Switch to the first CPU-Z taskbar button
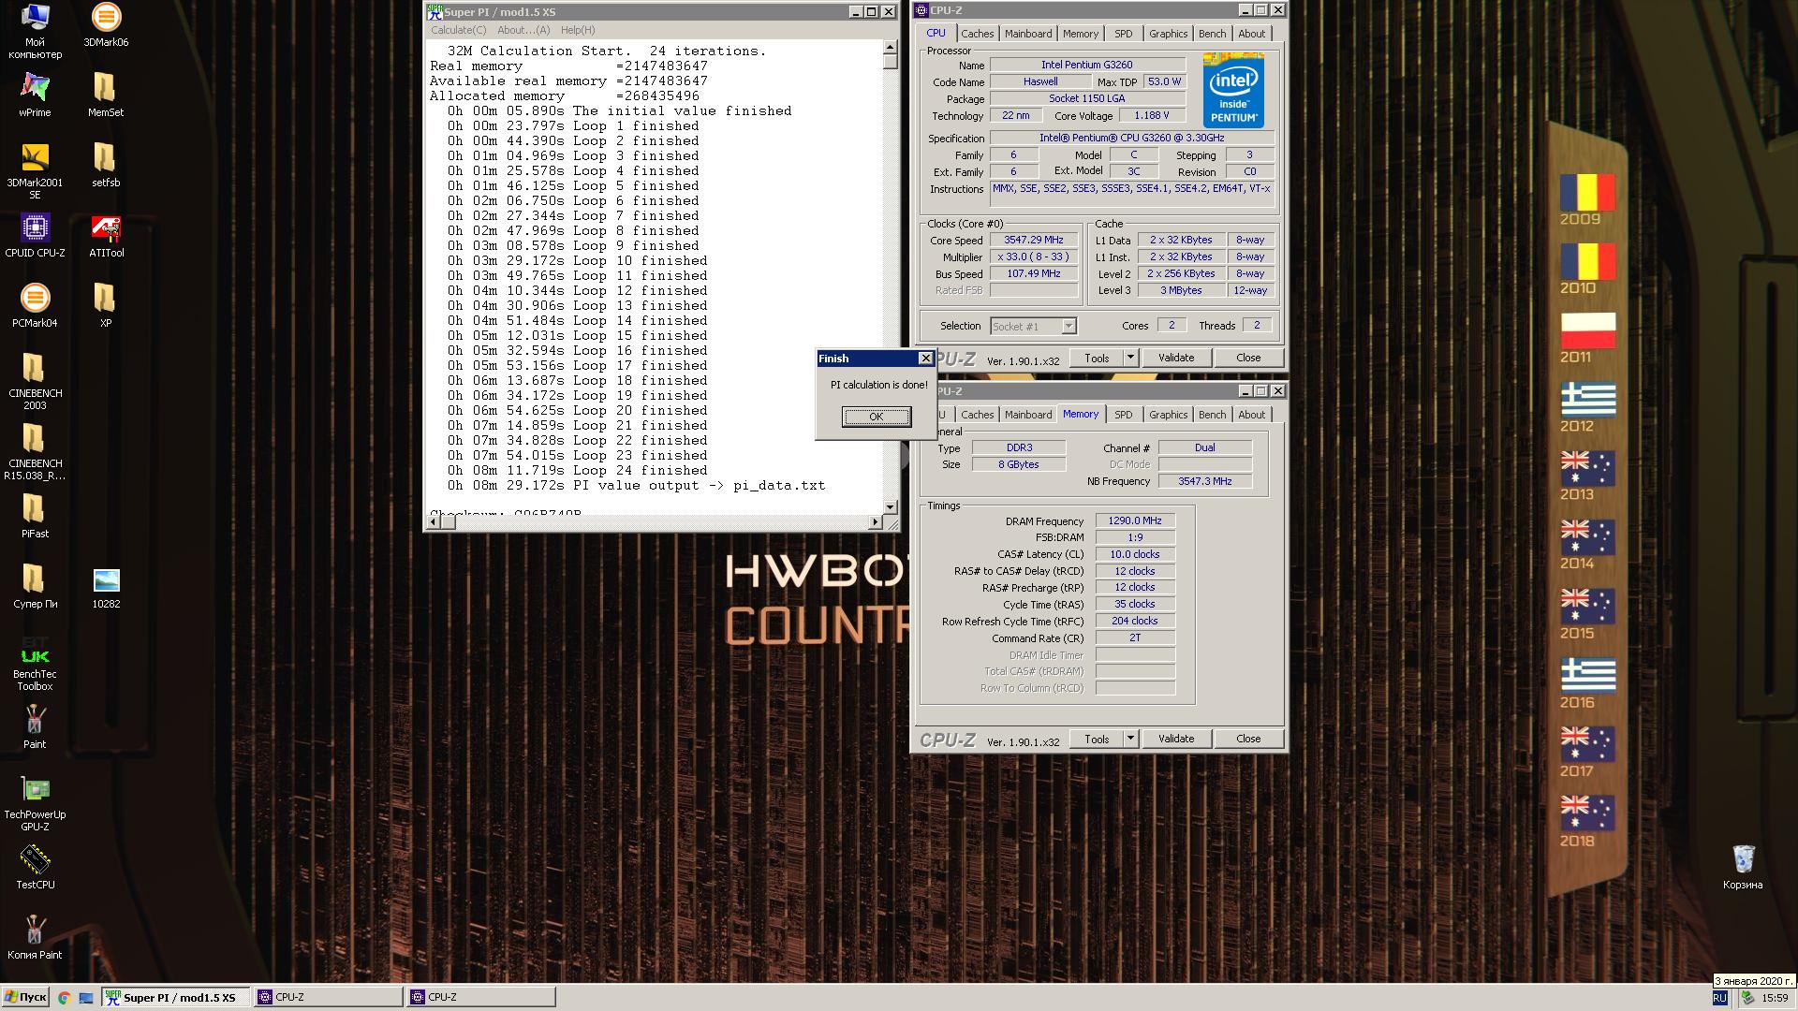 [329, 997]
